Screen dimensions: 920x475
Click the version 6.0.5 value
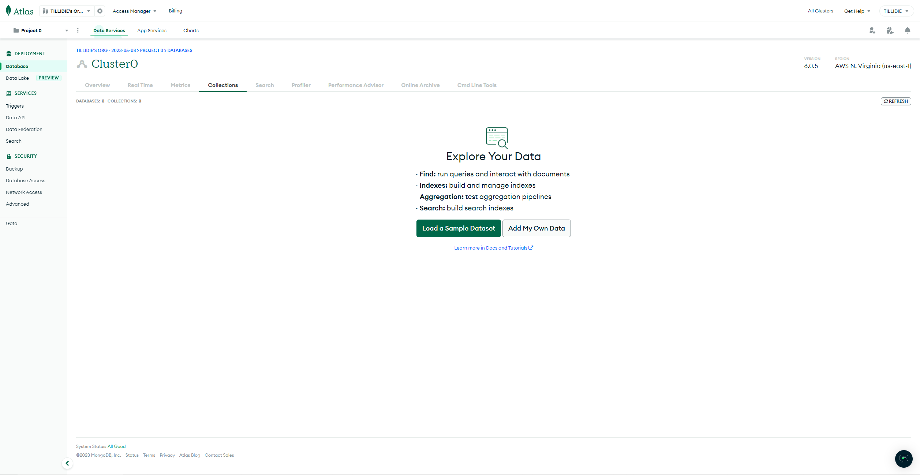(811, 66)
